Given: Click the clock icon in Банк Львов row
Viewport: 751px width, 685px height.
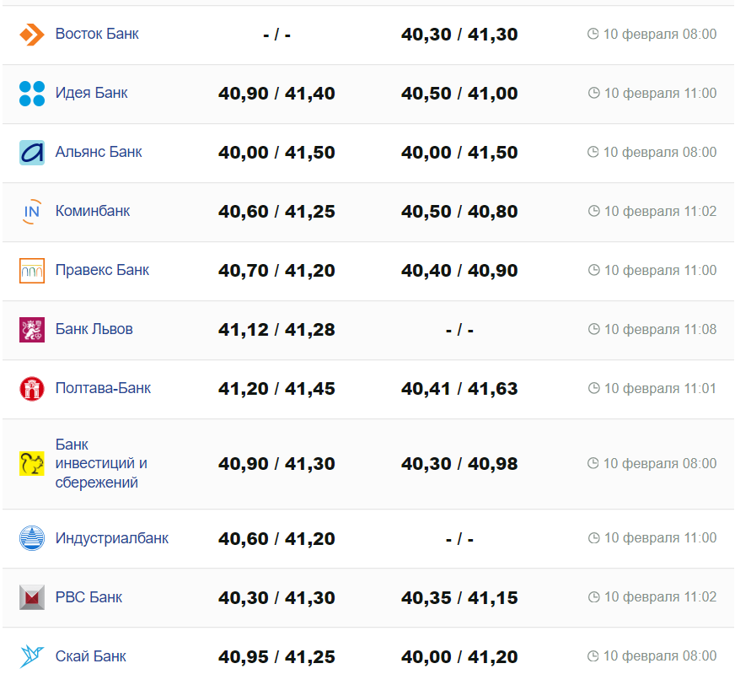Looking at the screenshot, I should [x=593, y=330].
